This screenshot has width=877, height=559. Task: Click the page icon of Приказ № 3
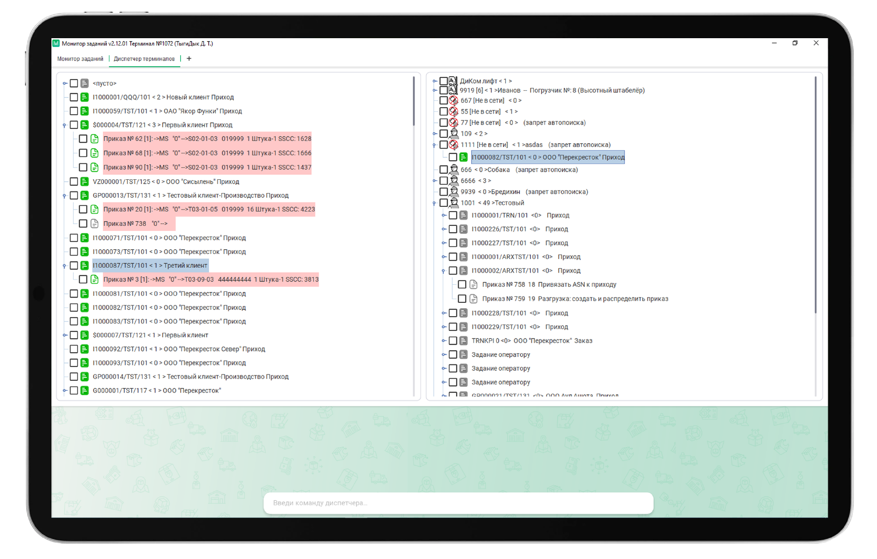coord(94,279)
